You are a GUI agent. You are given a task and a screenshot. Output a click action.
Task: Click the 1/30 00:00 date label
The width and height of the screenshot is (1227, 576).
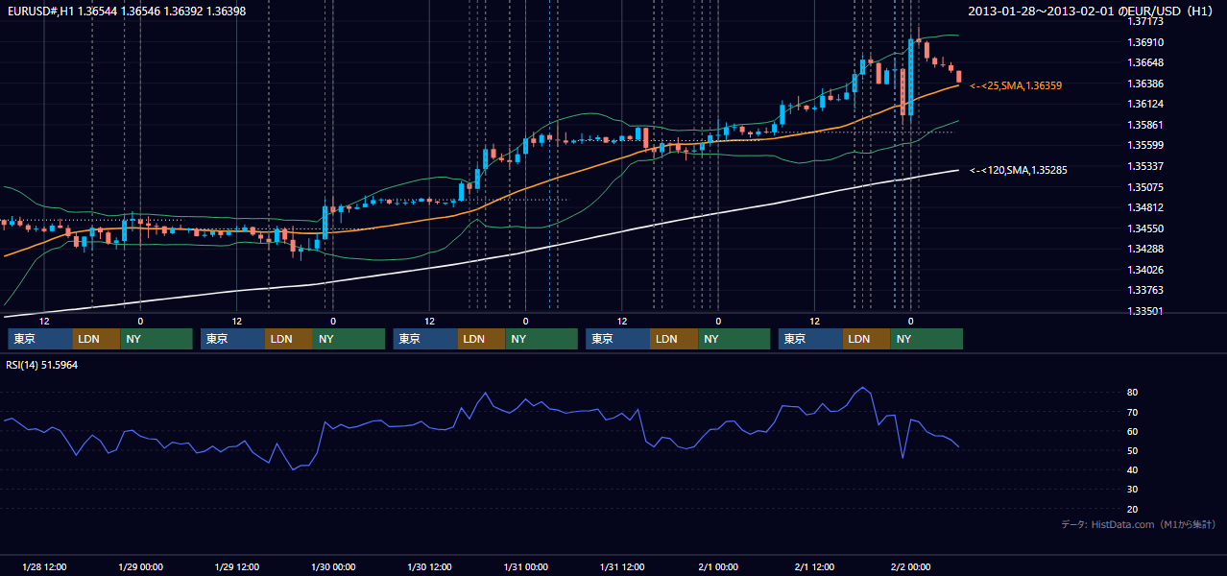[333, 566]
